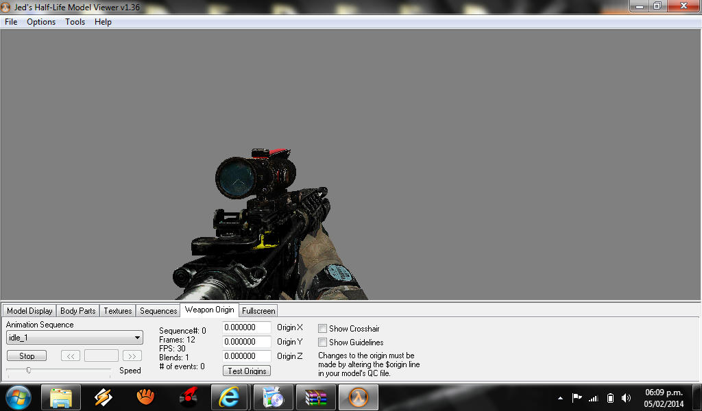The width and height of the screenshot is (702, 411).
Task: Open the File menu
Action: (11, 22)
